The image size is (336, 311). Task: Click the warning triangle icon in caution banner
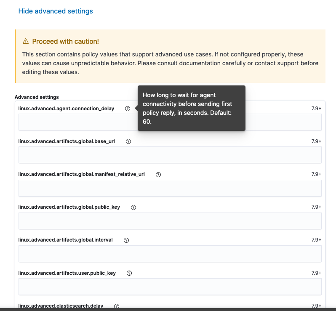(26, 41)
